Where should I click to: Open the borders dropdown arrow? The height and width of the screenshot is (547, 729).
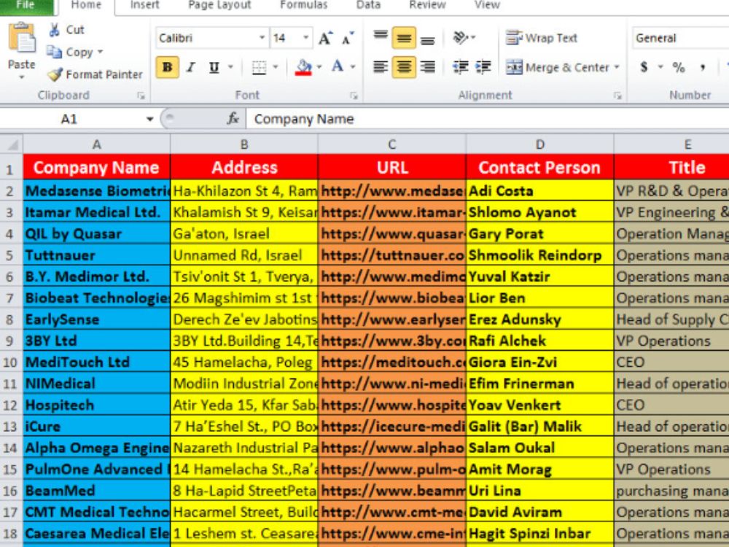pos(276,67)
